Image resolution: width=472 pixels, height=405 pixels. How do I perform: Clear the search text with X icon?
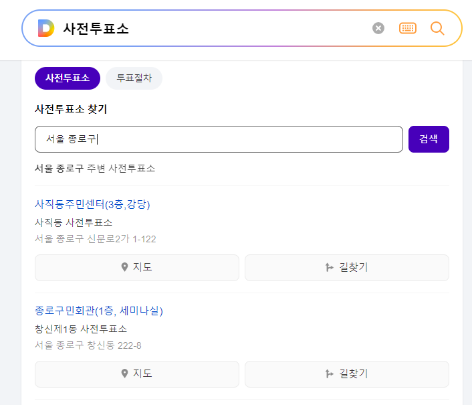tap(378, 28)
